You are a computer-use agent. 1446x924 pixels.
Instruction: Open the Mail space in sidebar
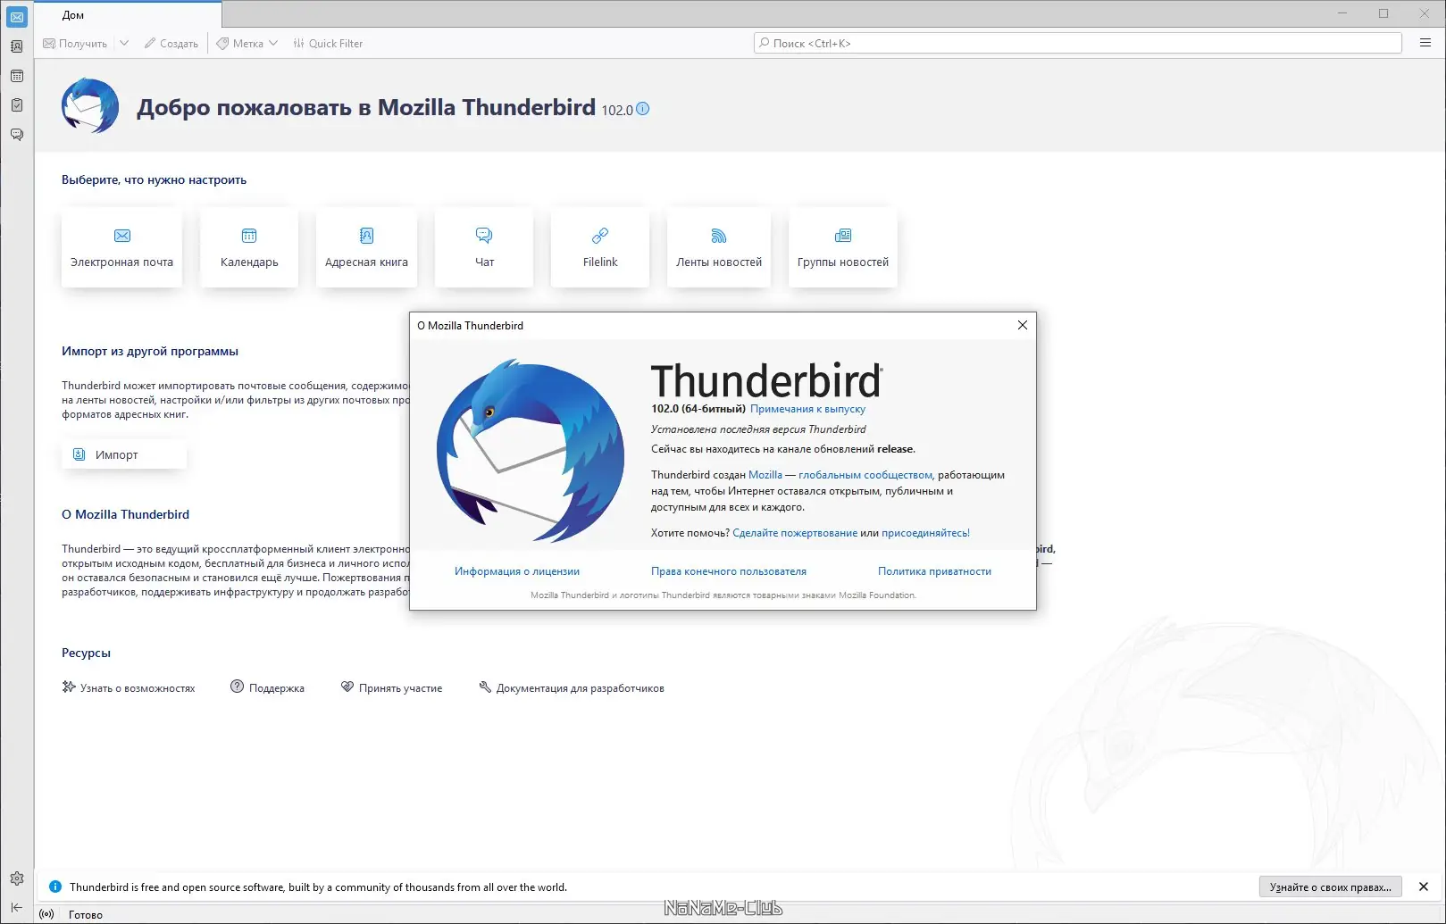pyautogui.click(x=17, y=17)
